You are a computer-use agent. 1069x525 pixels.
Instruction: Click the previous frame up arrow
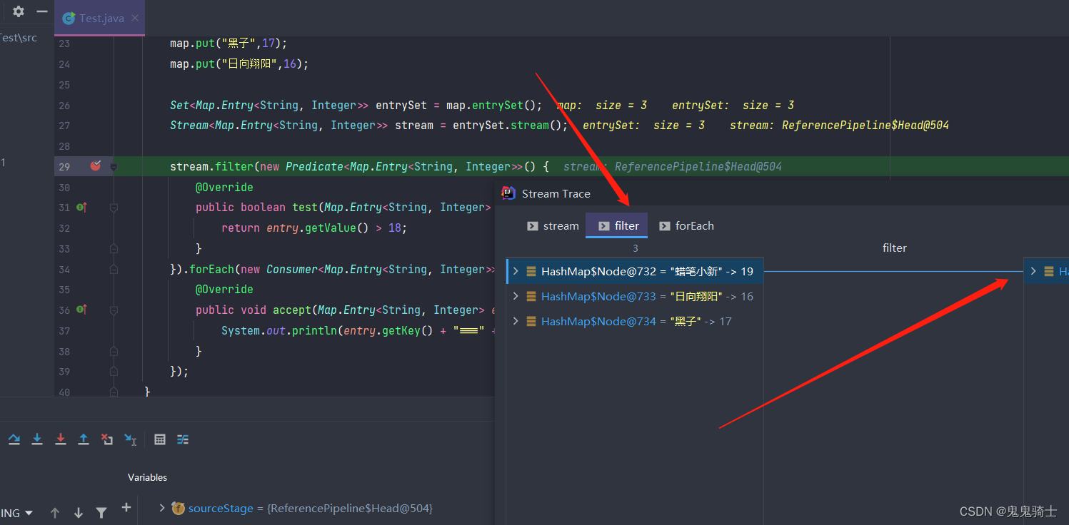pos(55,513)
